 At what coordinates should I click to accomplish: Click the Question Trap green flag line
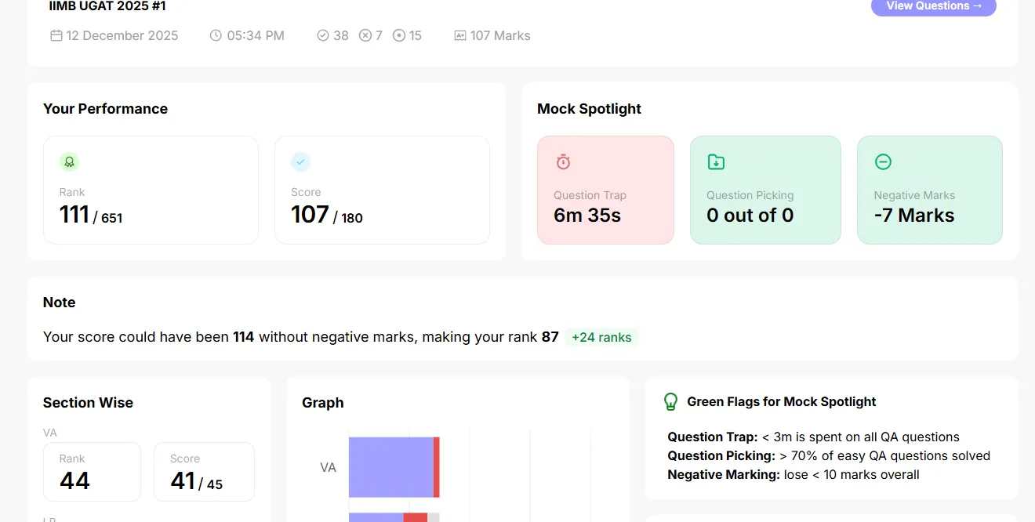pos(813,437)
